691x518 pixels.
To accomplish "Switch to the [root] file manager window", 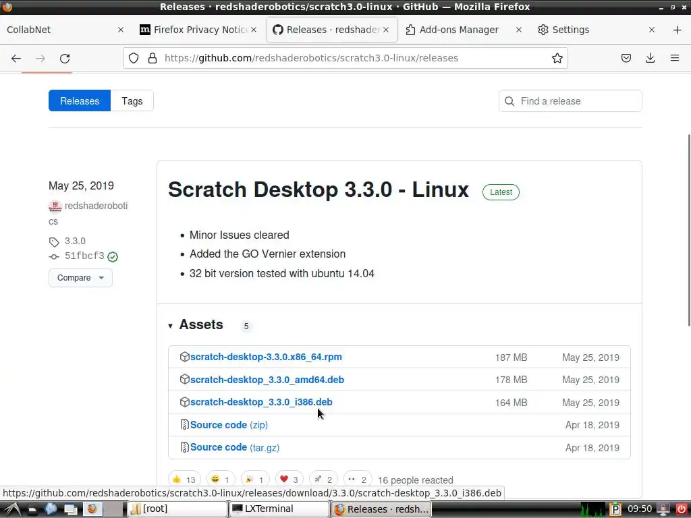I will (x=177, y=509).
